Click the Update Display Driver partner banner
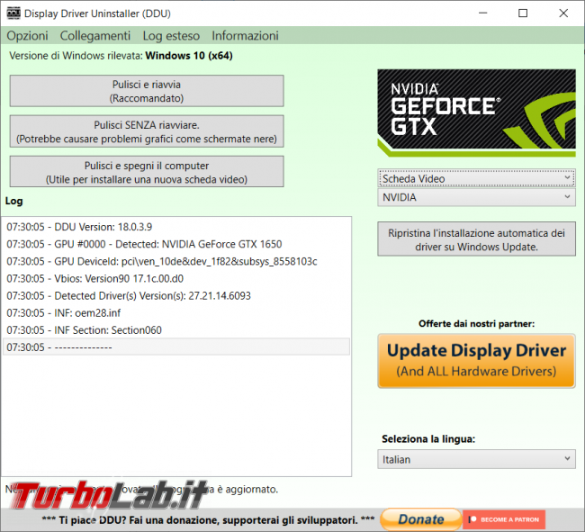 (476, 361)
